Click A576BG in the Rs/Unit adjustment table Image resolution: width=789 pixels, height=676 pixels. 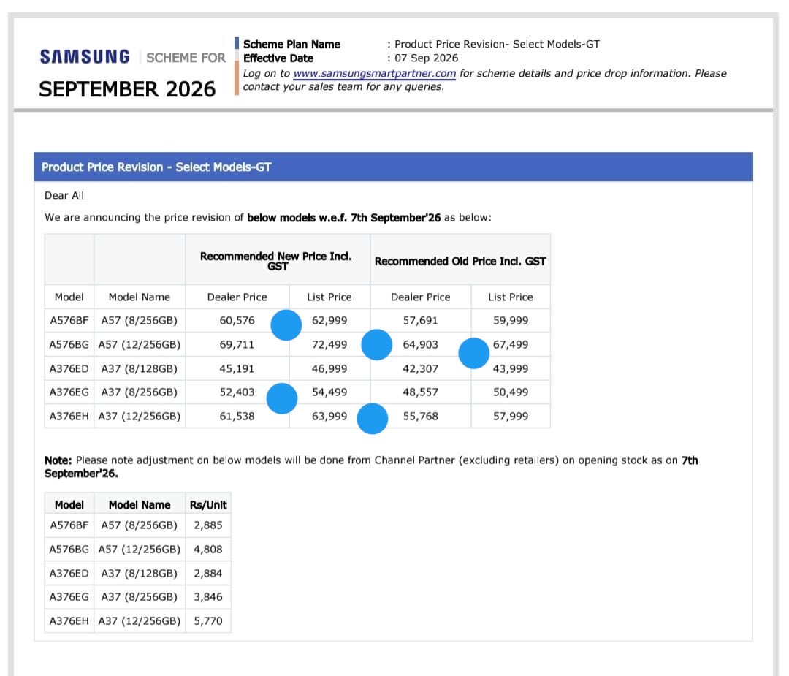click(69, 549)
